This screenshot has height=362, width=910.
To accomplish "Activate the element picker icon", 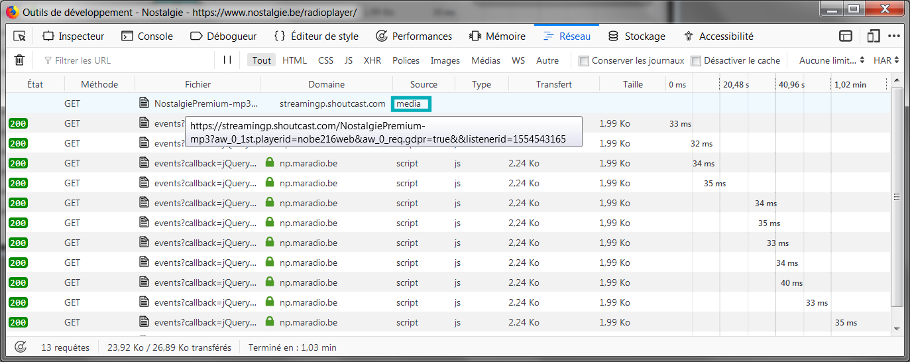I will (x=19, y=36).
